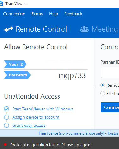The height and width of the screenshot is (149, 119).
Task: Click the Remote Control arrows icon
Action: [9, 29]
